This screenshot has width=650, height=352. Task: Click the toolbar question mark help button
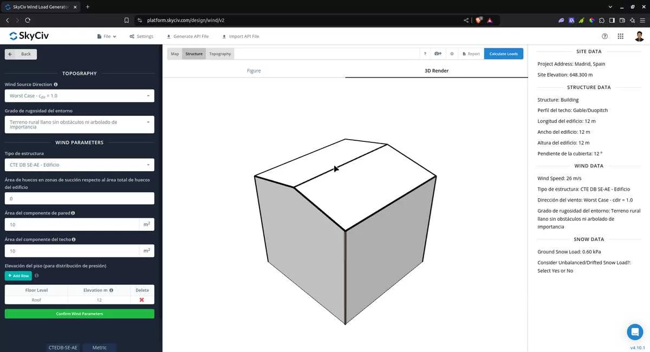[x=425, y=54]
